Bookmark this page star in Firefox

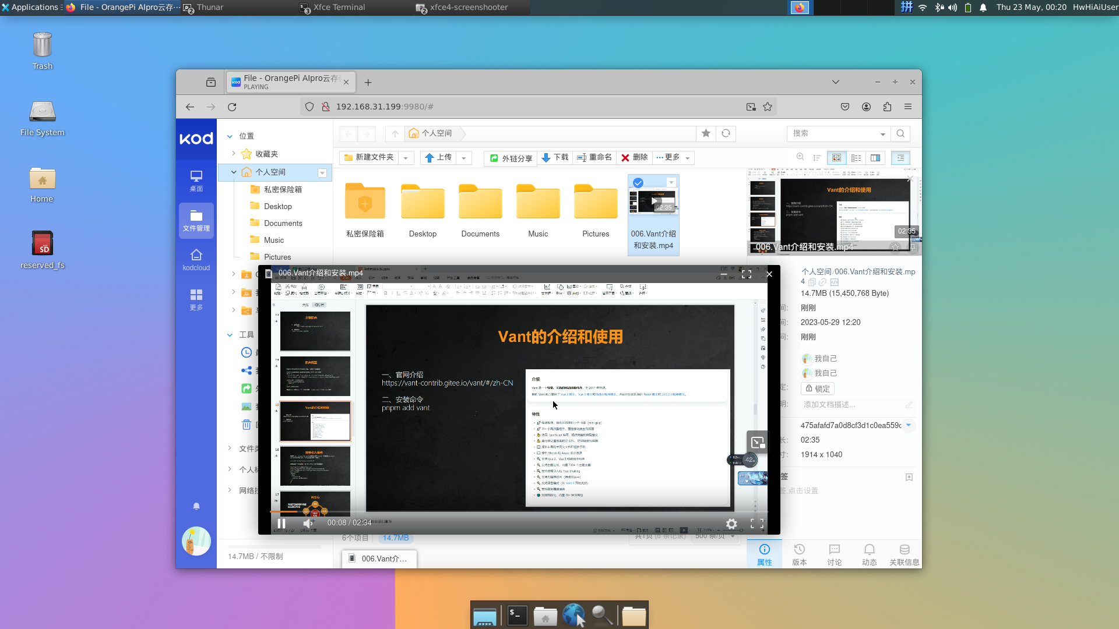(768, 107)
